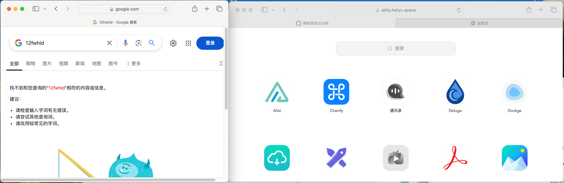Launch the Chanify app

(x=336, y=92)
